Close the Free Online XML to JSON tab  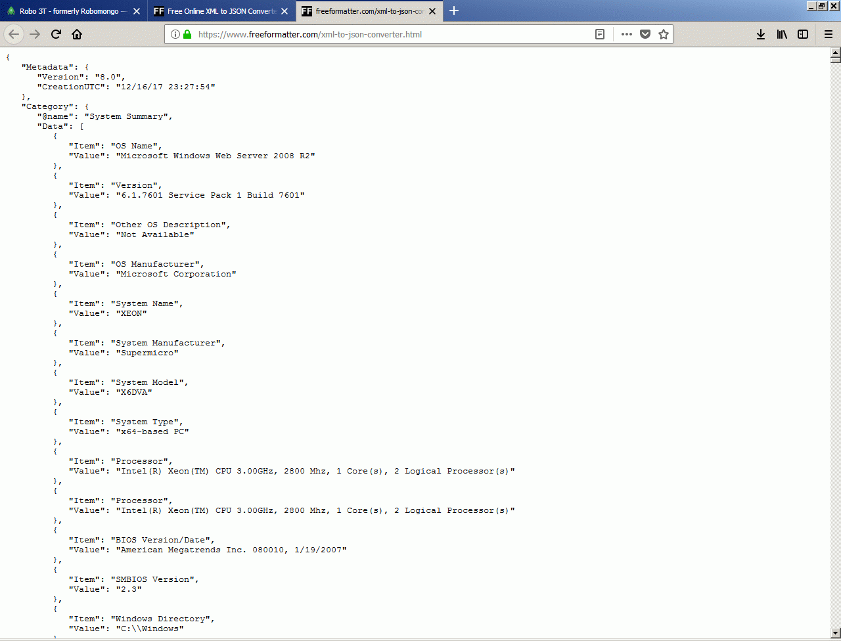(x=284, y=11)
